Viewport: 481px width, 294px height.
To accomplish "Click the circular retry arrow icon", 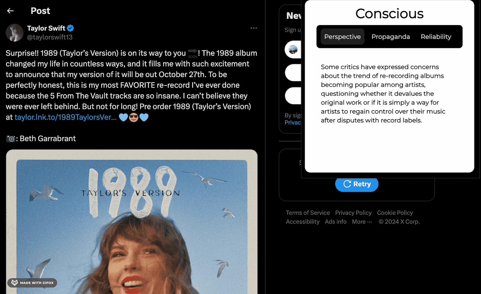I will (x=347, y=184).
